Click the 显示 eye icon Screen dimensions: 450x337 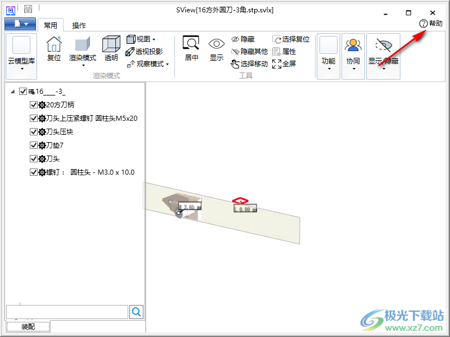pyautogui.click(x=217, y=44)
